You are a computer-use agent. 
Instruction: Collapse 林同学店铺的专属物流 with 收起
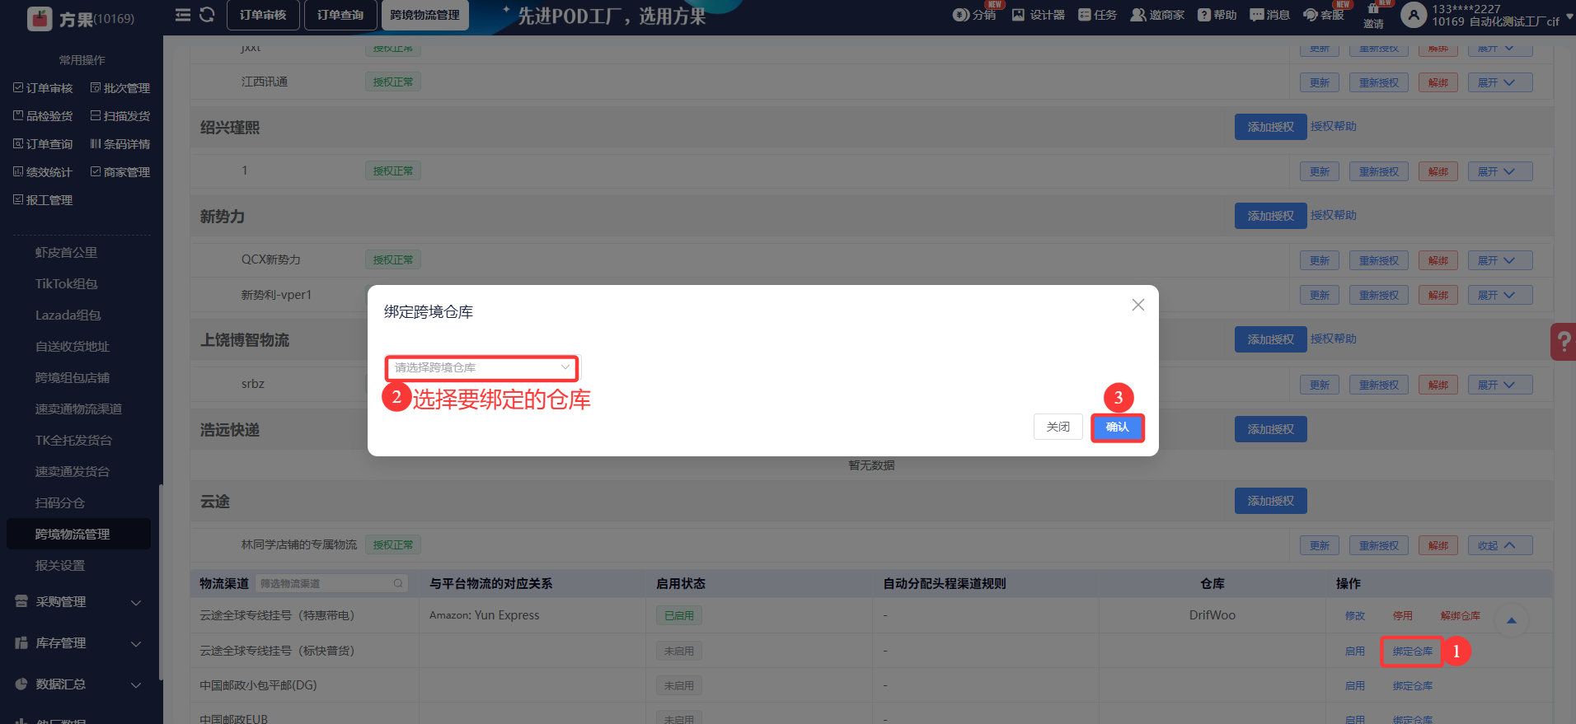[1500, 545]
